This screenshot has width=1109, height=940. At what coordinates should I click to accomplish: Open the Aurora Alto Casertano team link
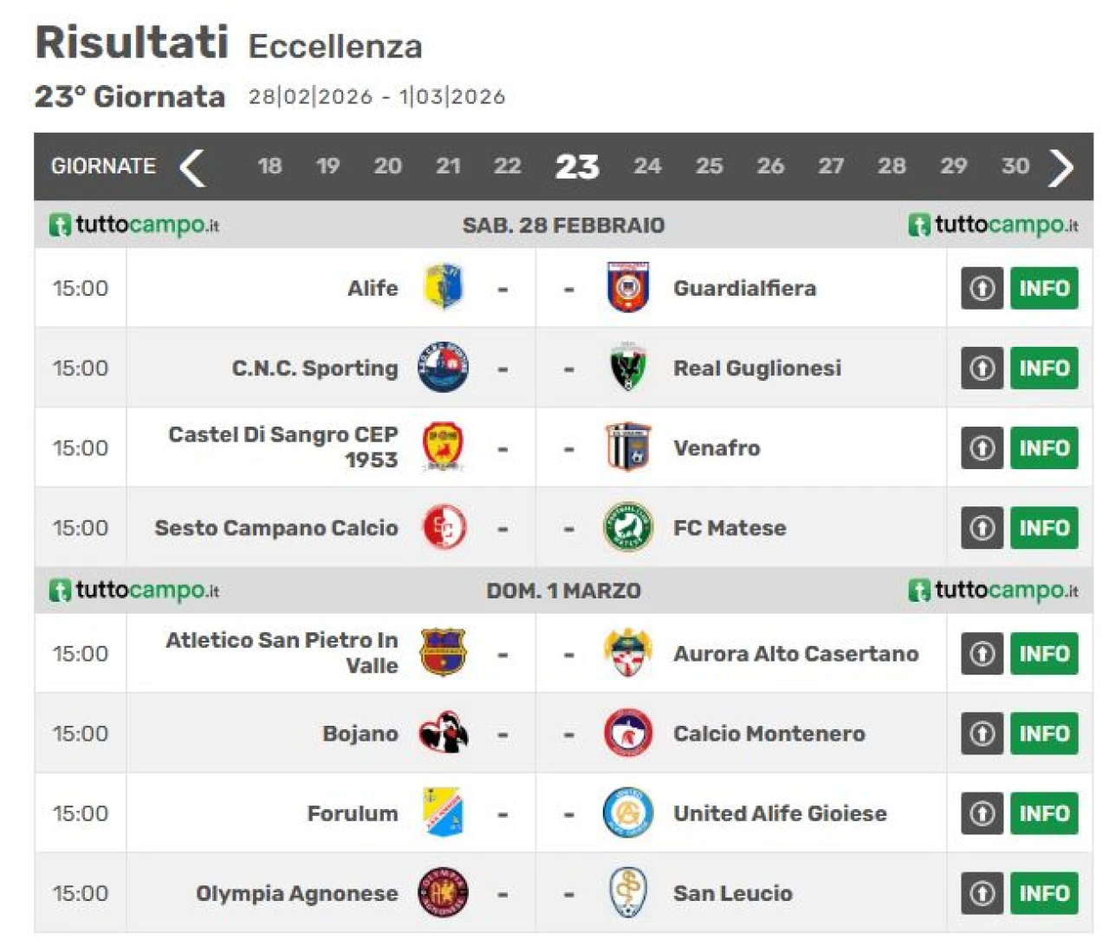795,654
